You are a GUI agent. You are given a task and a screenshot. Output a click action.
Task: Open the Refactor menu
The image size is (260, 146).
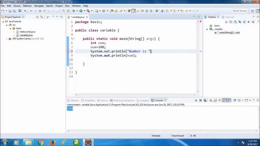[x=27, y=6]
